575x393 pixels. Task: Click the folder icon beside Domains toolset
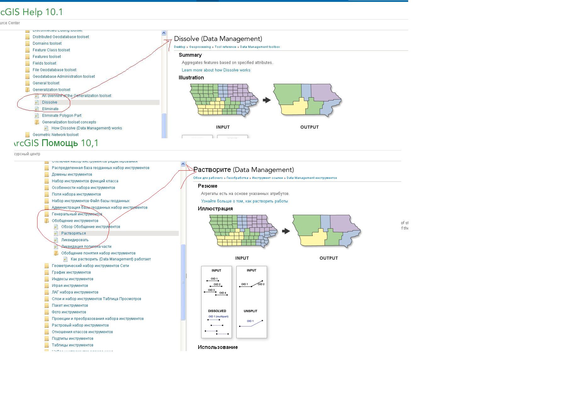click(x=28, y=43)
